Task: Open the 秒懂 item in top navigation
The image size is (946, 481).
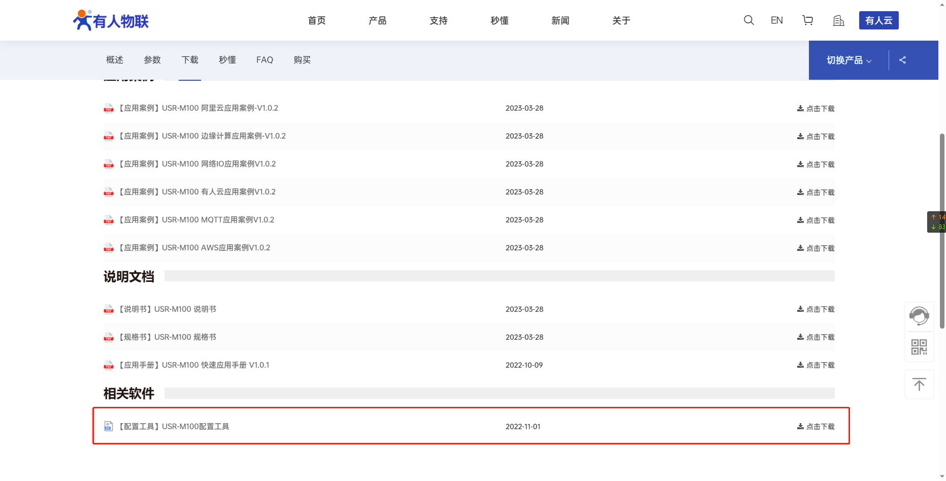Action: [x=500, y=20]
